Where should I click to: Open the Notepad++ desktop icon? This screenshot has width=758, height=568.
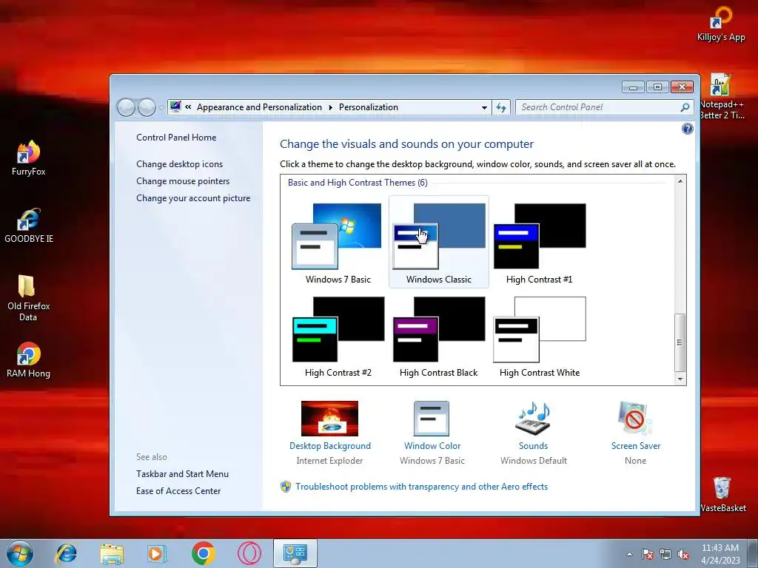722,96
